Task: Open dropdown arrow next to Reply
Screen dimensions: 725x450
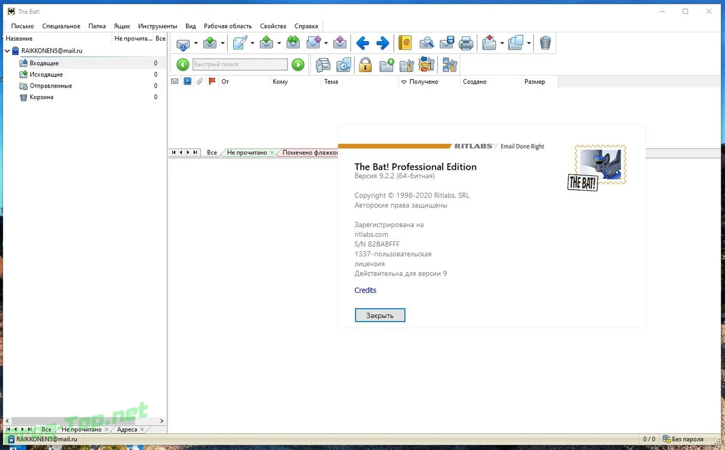Action: (279, 43)
